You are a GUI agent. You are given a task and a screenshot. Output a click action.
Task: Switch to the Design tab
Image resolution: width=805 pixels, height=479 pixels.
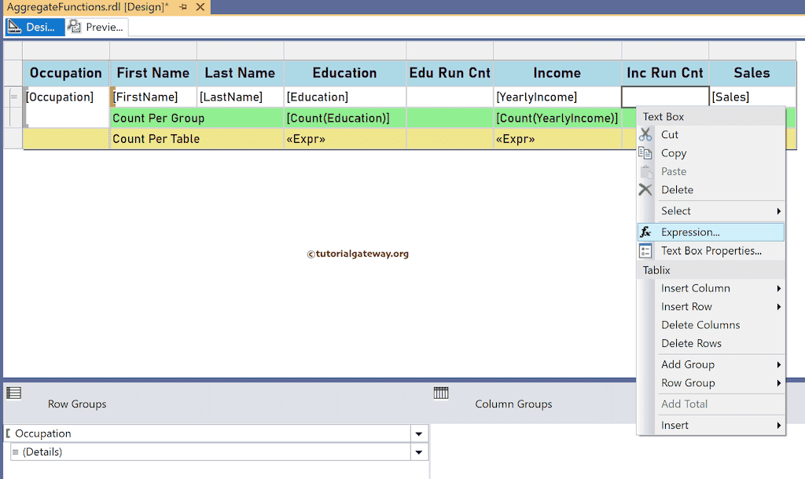[x=35, y=27]
